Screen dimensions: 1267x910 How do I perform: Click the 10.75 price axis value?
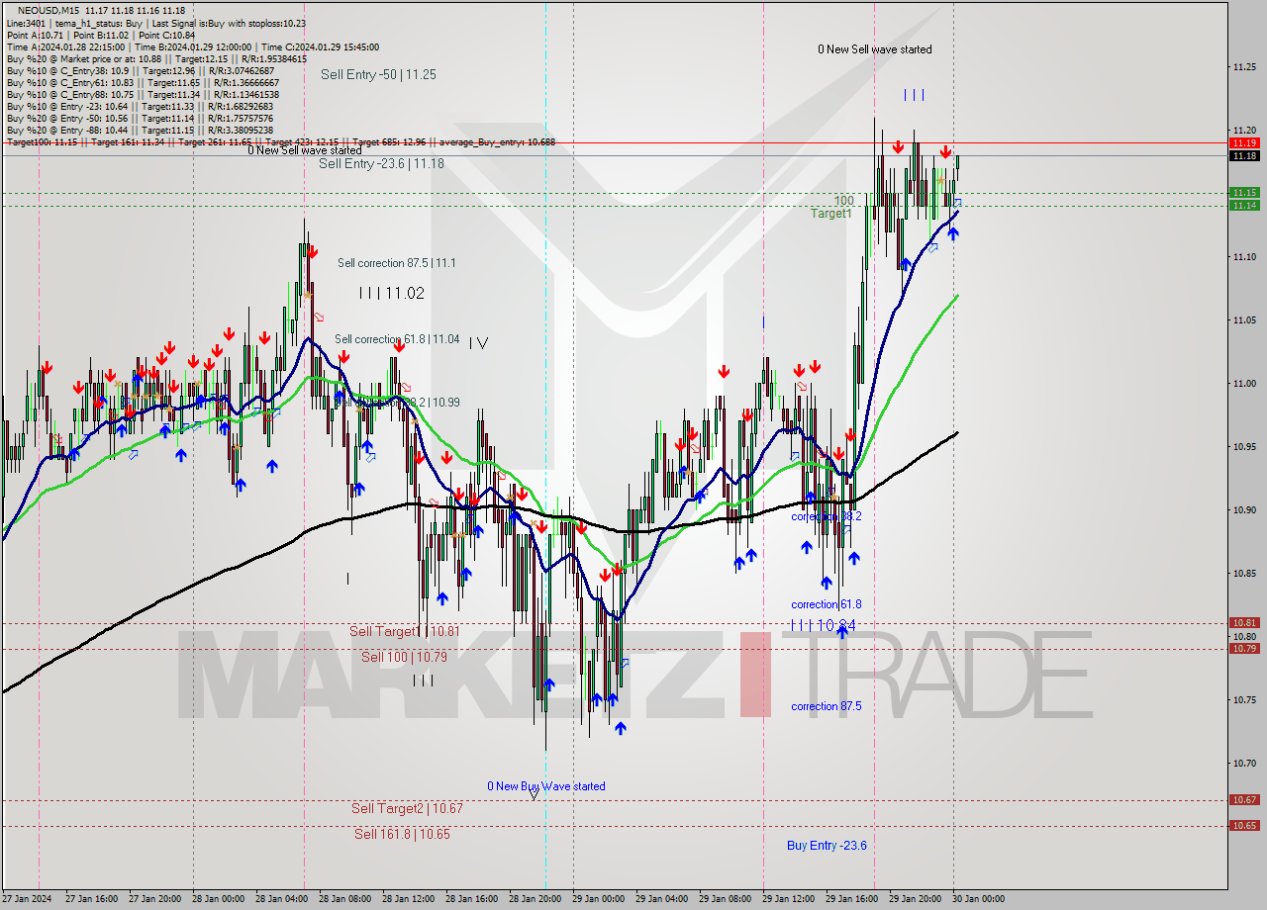[1244, 700]
